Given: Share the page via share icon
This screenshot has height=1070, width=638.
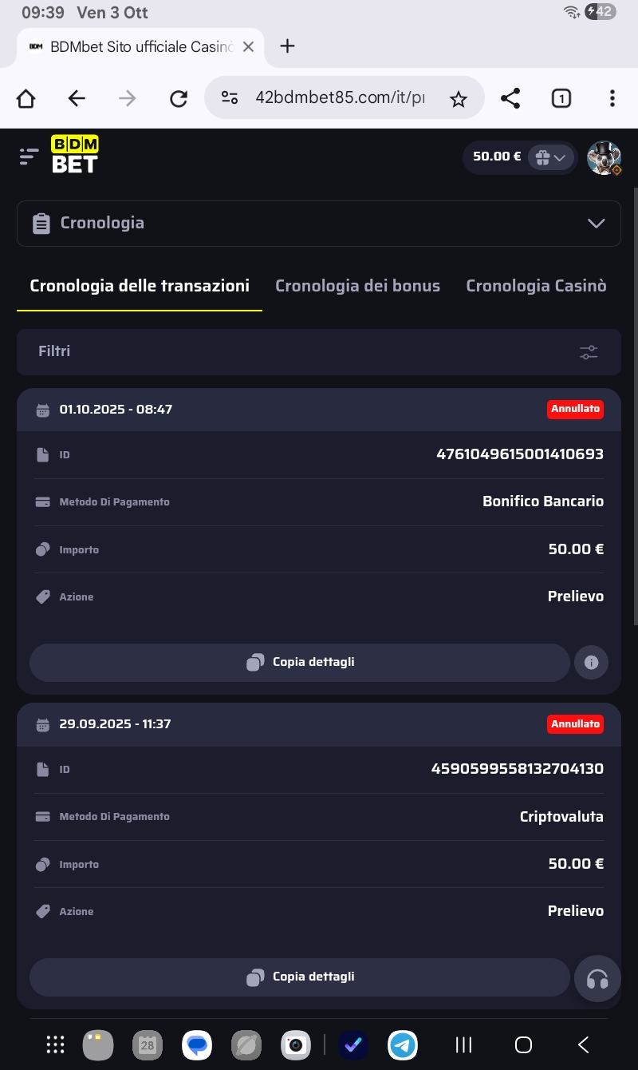Looking at the screenshot, I should click(x=510, y=98).
